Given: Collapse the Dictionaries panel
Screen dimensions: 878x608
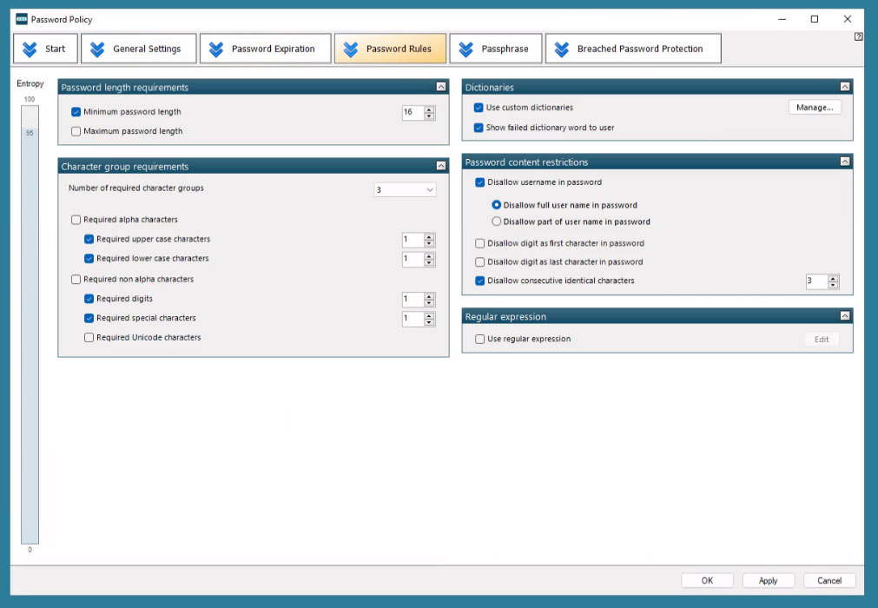Looking at the screenshot, I should pyautogui.click(x=845, y=87).
